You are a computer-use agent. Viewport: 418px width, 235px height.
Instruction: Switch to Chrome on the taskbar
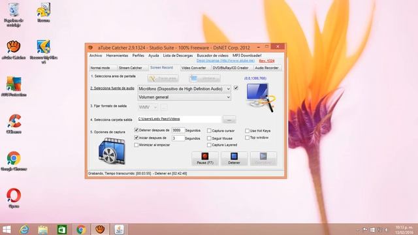point(81,230)
